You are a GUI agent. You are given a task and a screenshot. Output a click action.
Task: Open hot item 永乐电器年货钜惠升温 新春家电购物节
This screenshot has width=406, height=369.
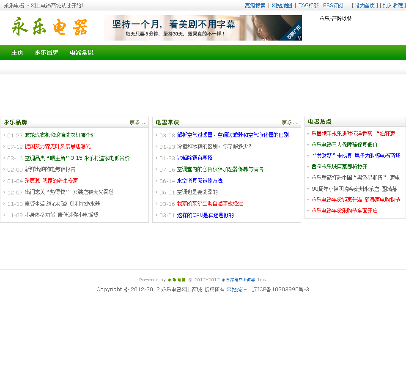356,200
